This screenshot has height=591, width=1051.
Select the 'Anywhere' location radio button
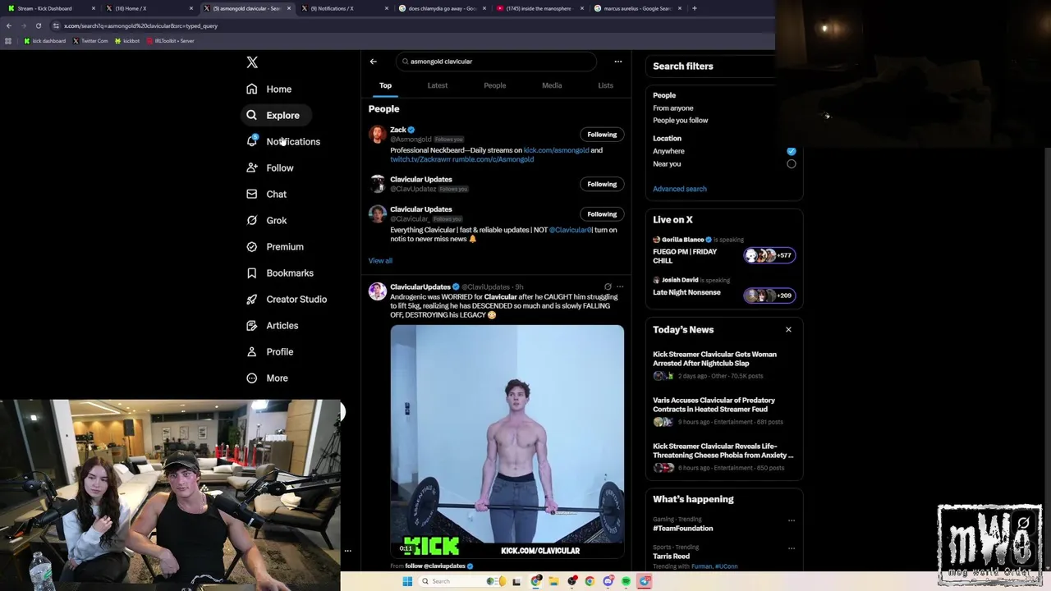pyautogui.click(x=792, y=151)
